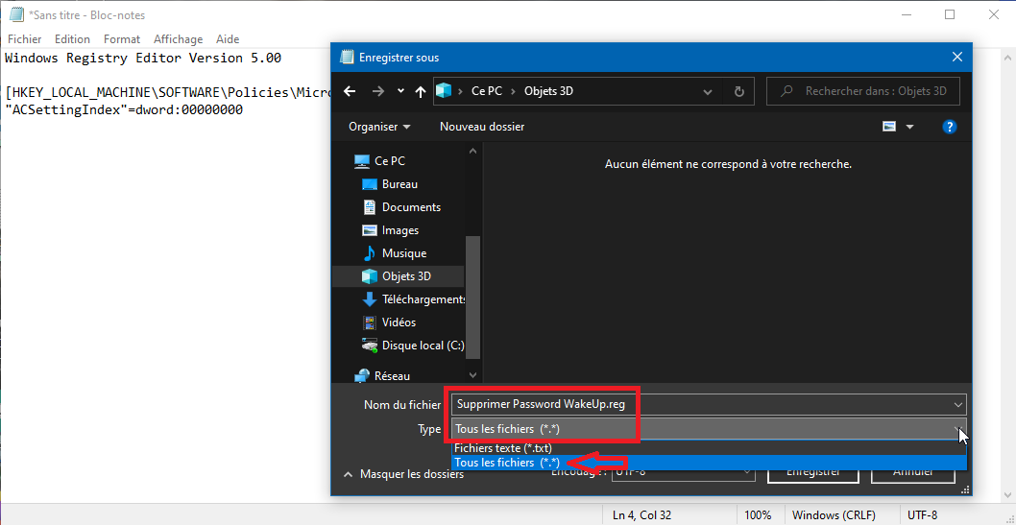Click the Documents page icon in the sidebar
The image size is (1016, 525).
370,207
